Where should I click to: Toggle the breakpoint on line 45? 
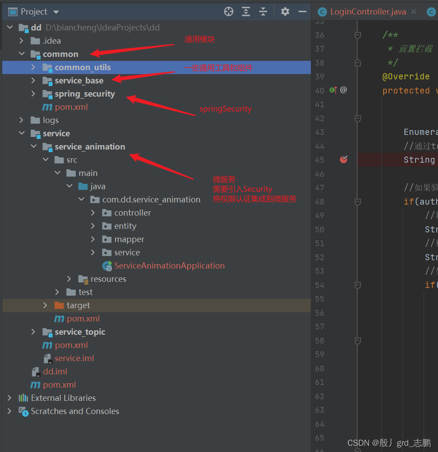point(344,159)
